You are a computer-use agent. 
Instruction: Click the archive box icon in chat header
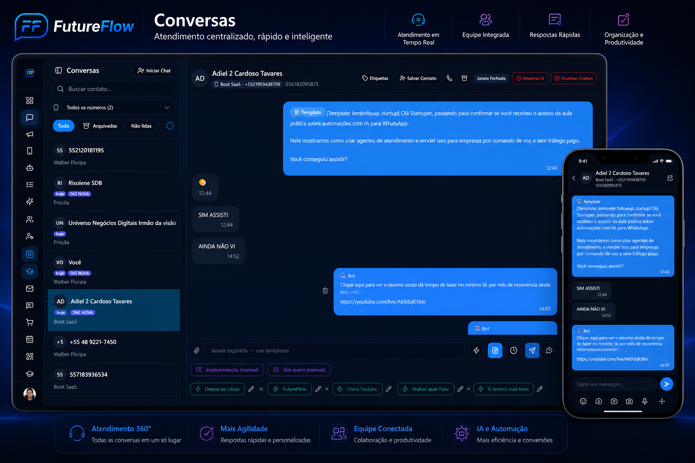click(464, 78)
